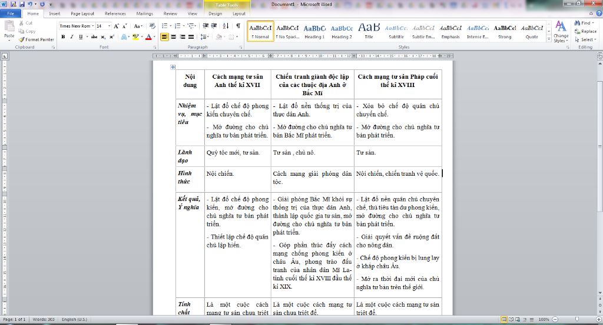Click the zoom slider handle

(577, 319)
